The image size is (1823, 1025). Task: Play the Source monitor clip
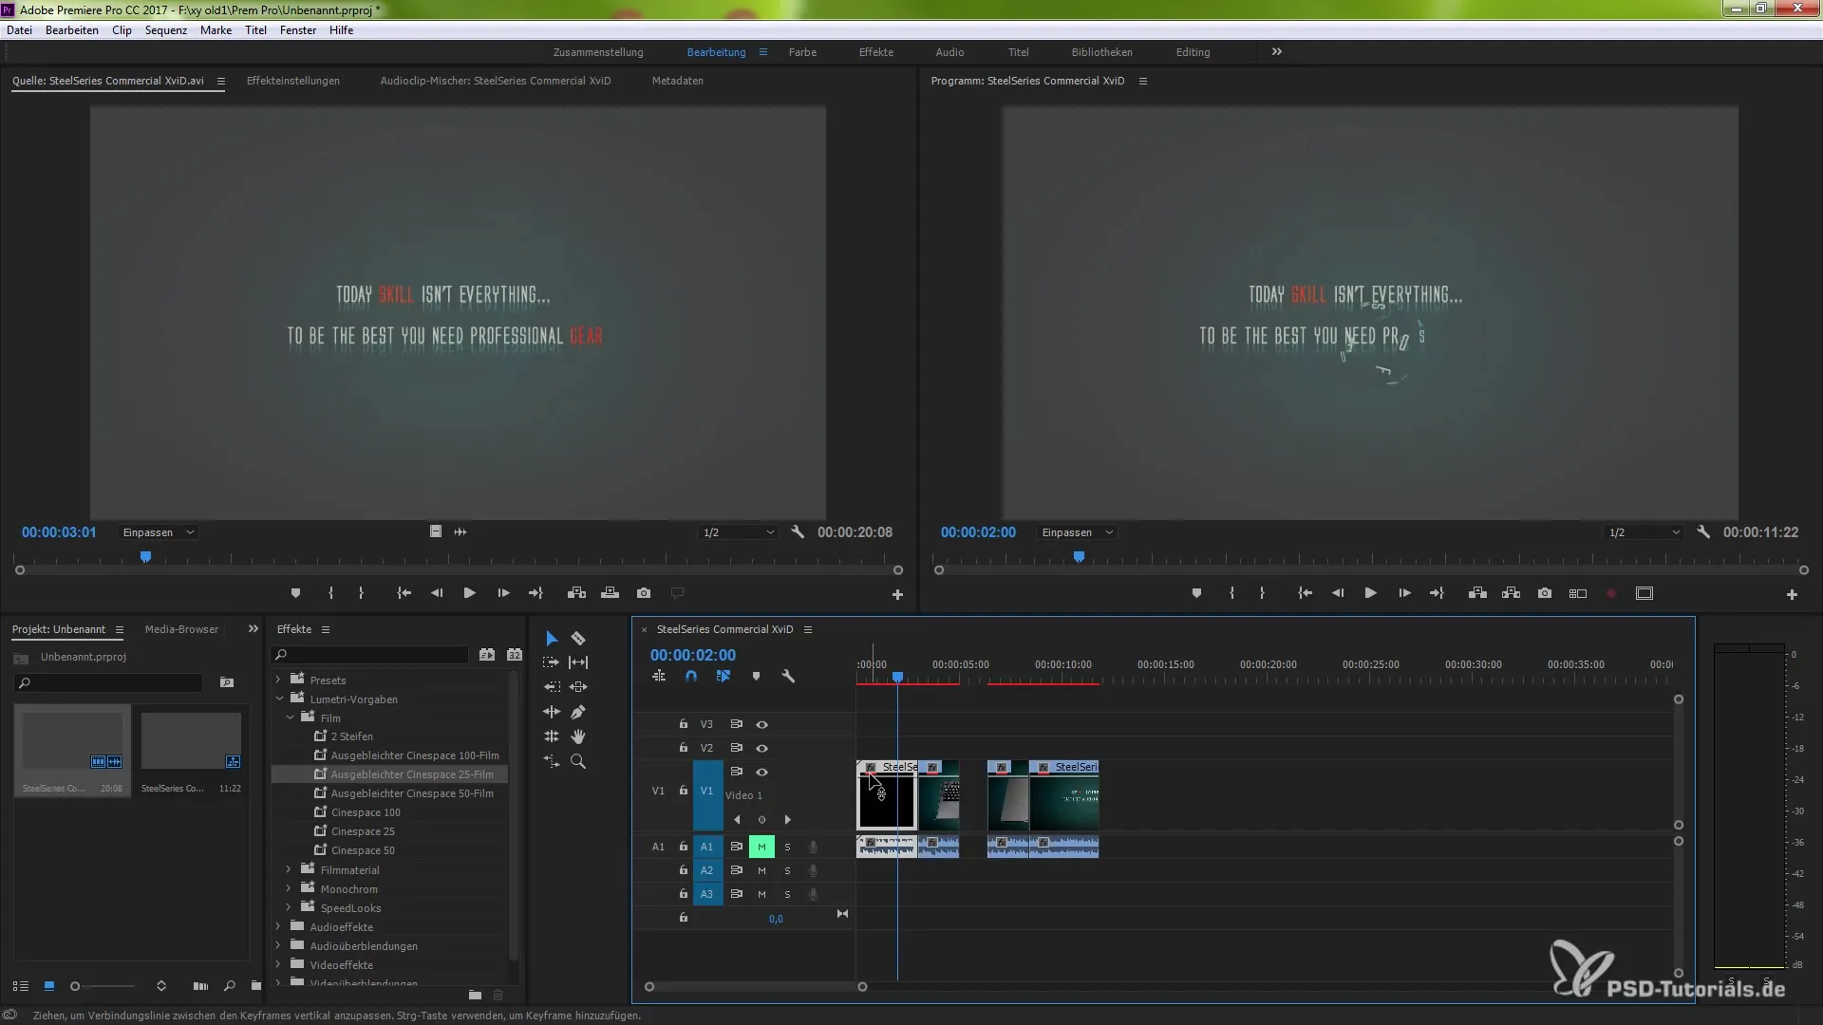(470, 593)
